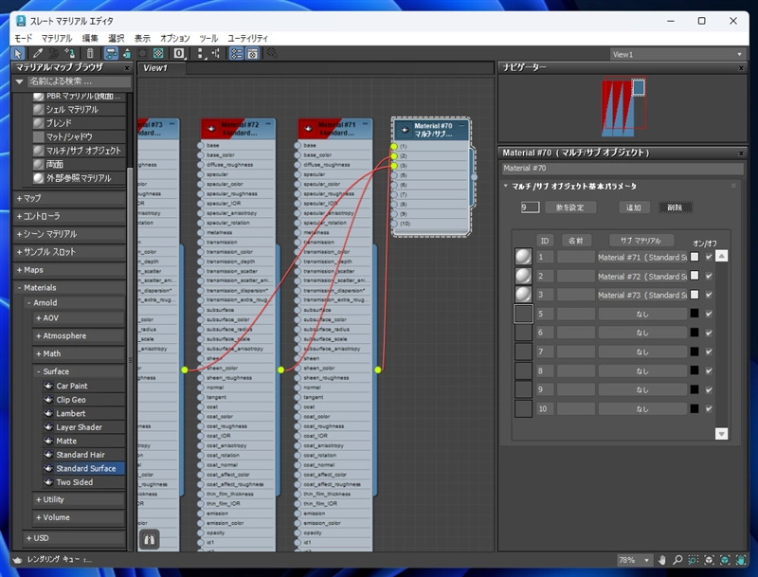Toggle the Parameter Editor panel icon
The width and height of the screenshot is (758, 577).
click(x=252, y=53)
